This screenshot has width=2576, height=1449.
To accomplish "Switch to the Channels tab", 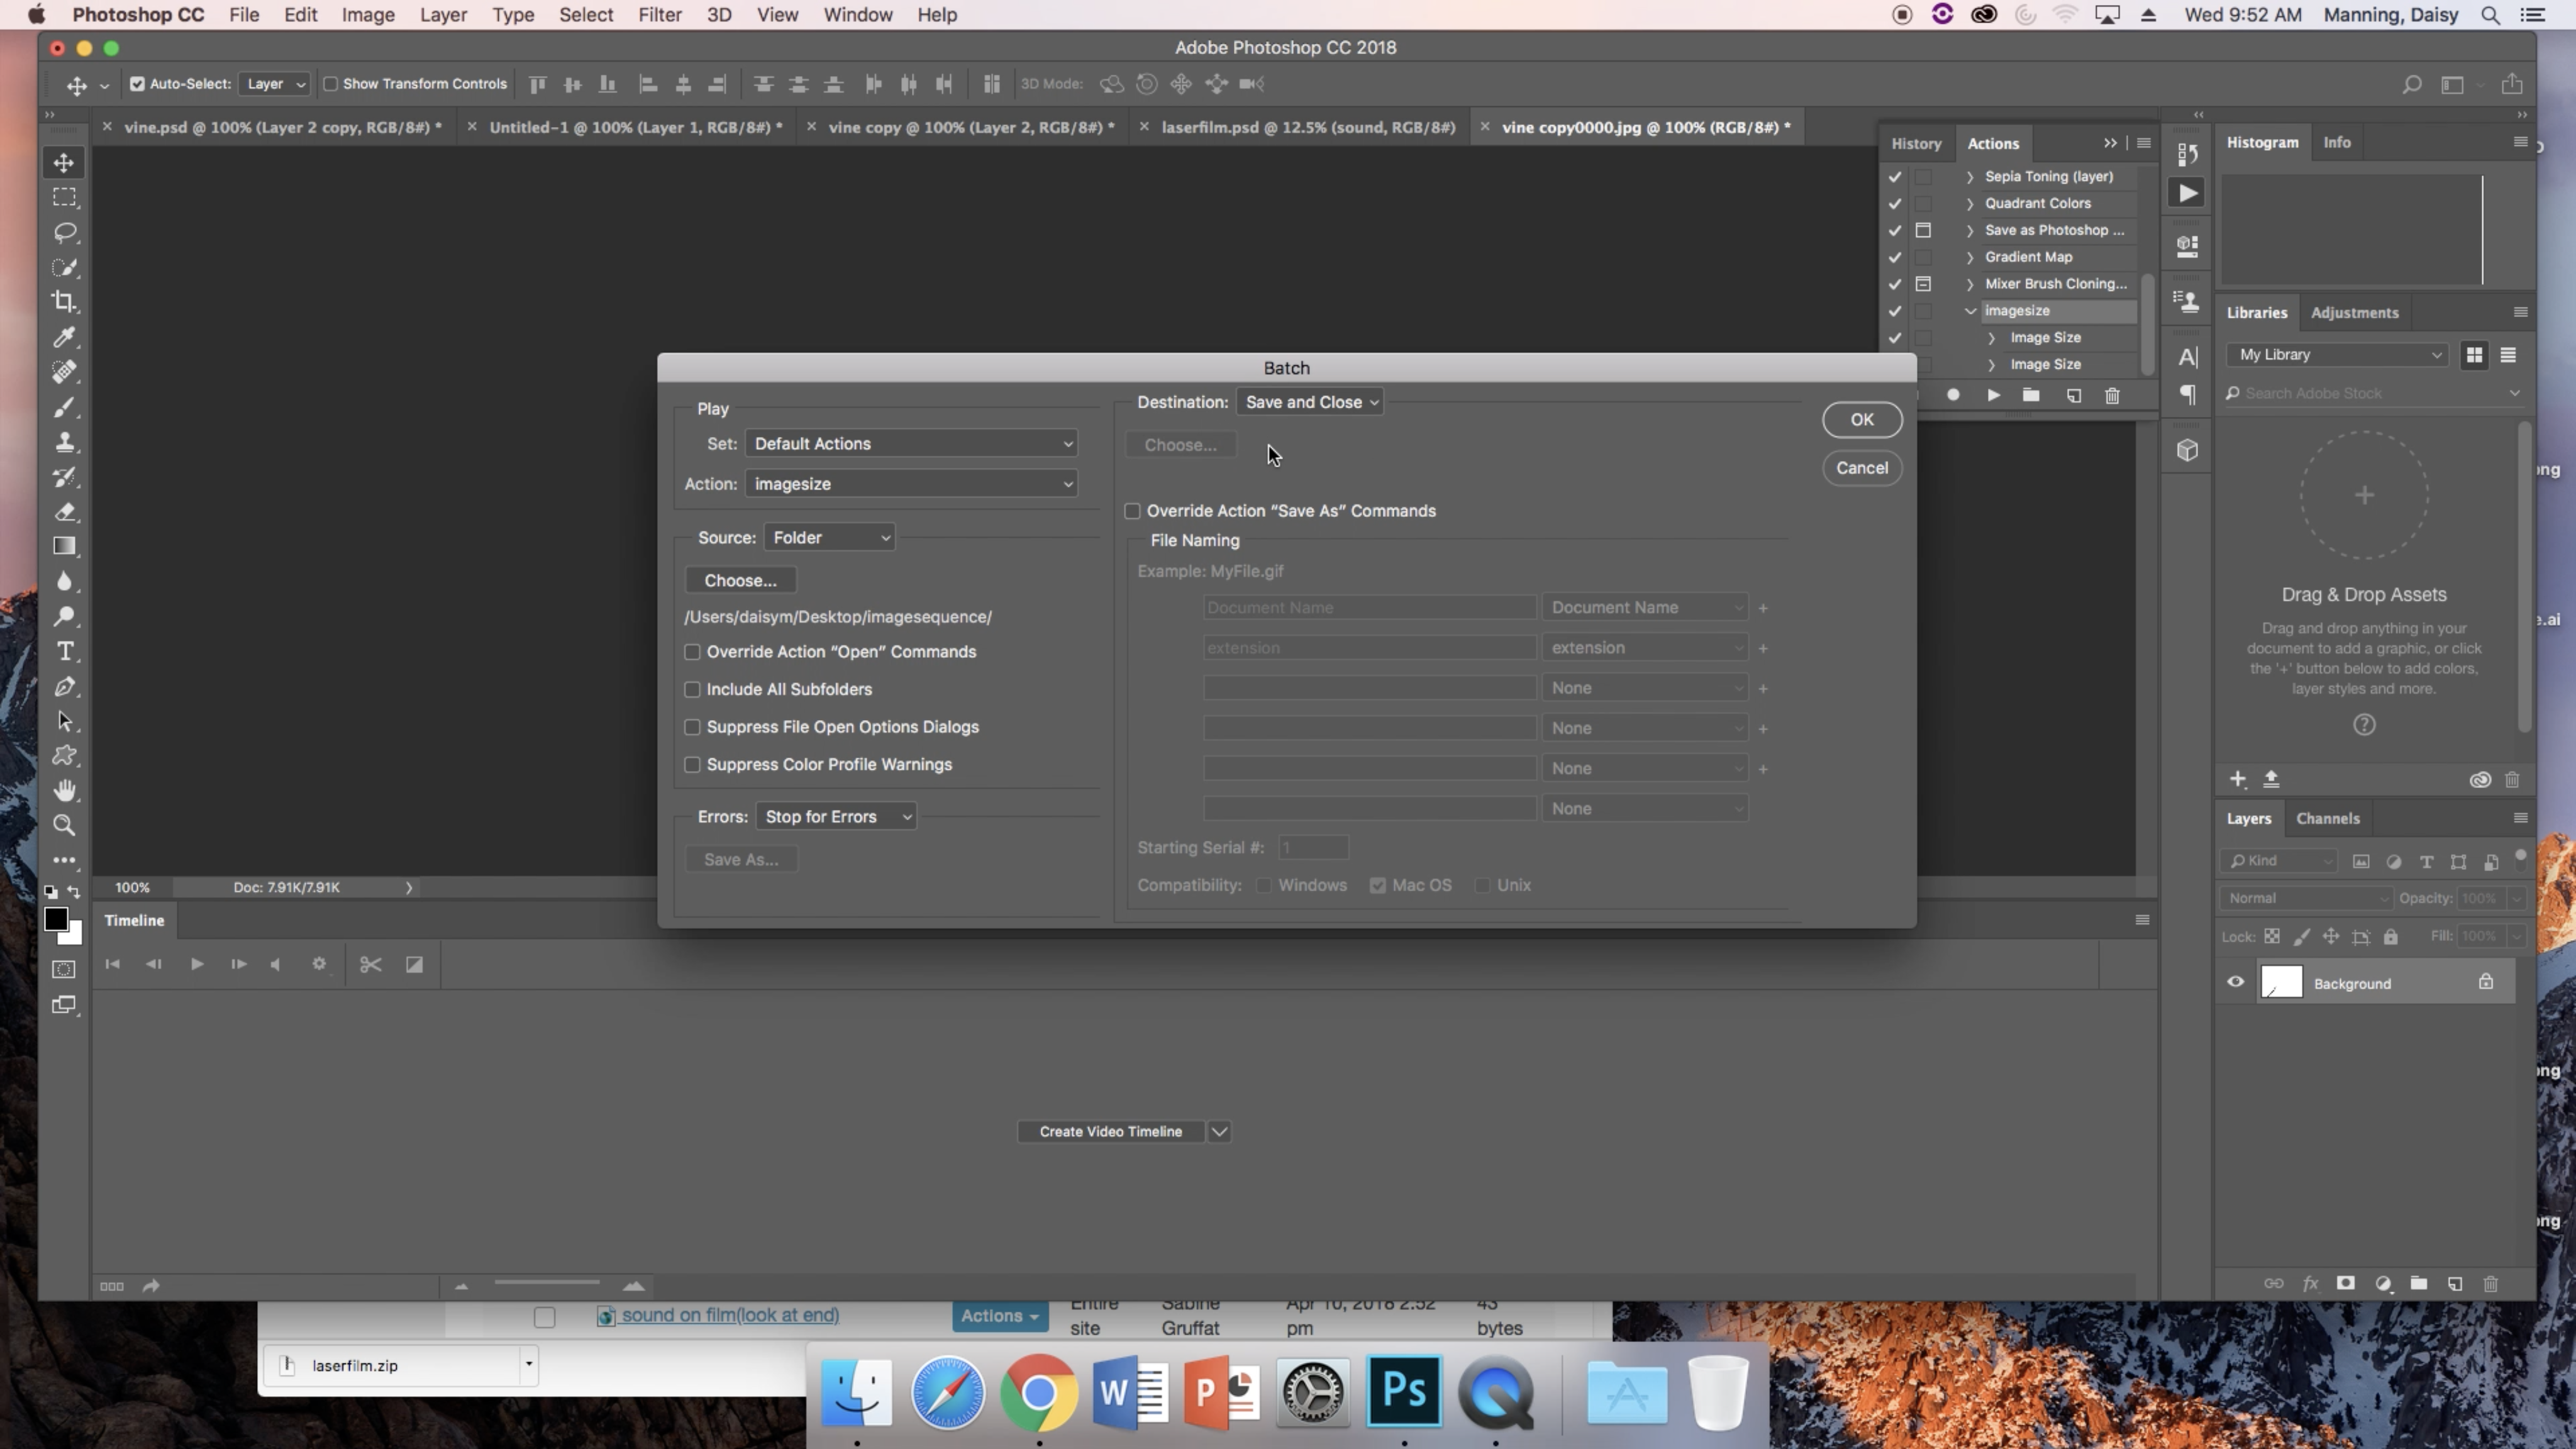I will click(x=2327, y=818).
